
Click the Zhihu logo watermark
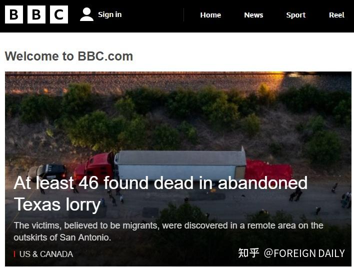248,253
